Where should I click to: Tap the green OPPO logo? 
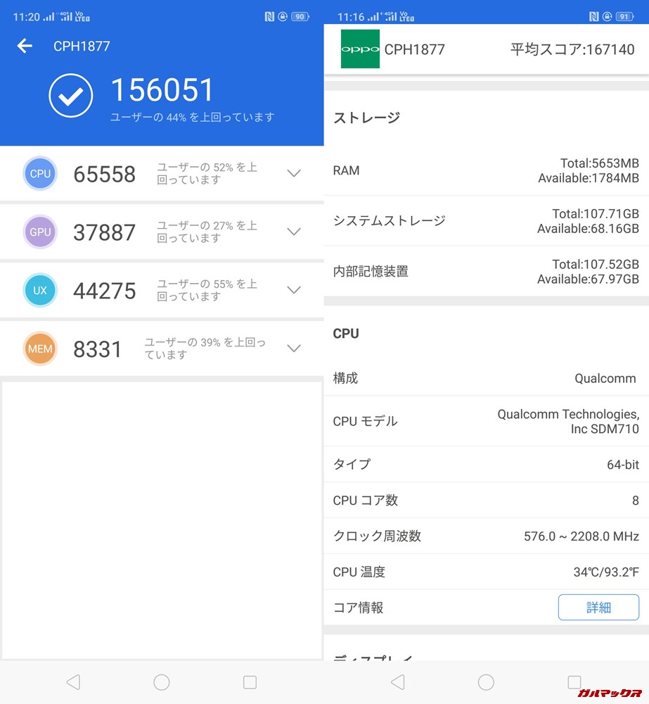(360, 49)
